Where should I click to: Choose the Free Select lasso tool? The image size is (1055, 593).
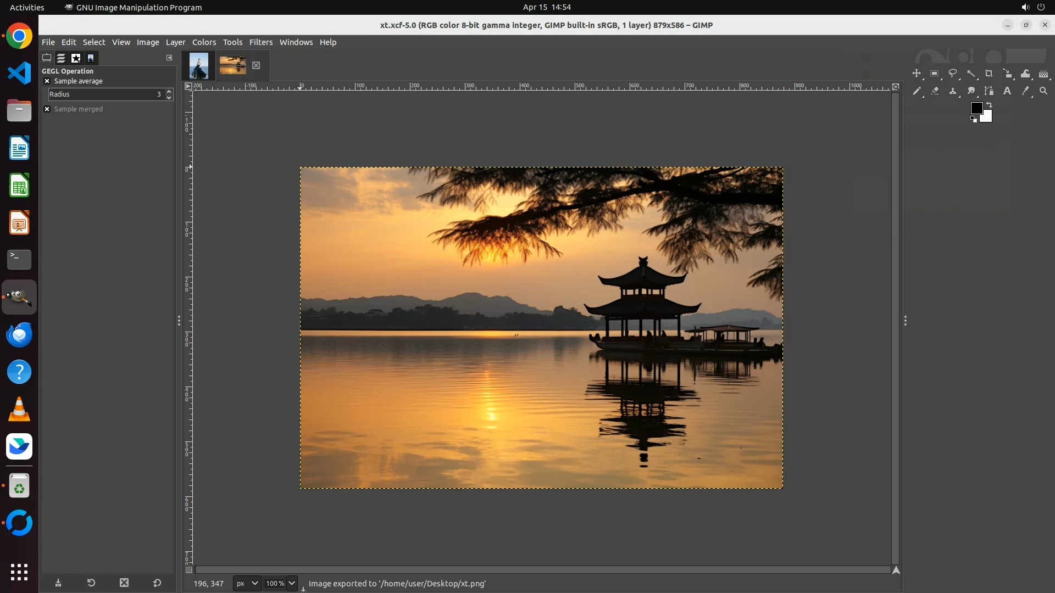(x=953, y=74)
